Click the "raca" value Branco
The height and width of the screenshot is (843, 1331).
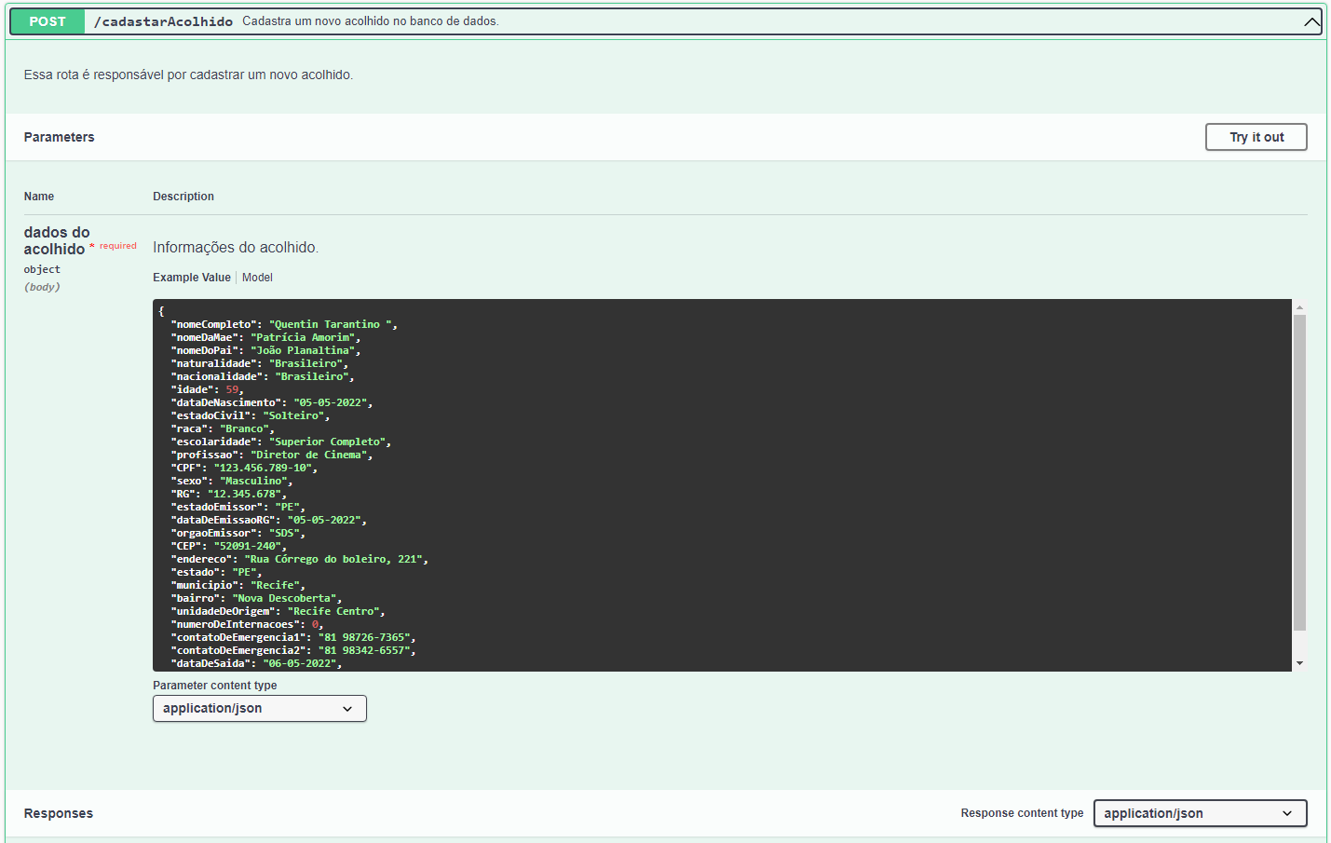point(244,428)
